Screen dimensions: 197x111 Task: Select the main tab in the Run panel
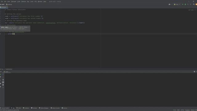click(x=6, y=72)
